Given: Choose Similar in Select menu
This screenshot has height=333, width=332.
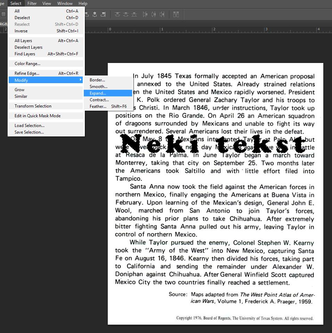Looking at the screenshot, I should tap(46, 96).
